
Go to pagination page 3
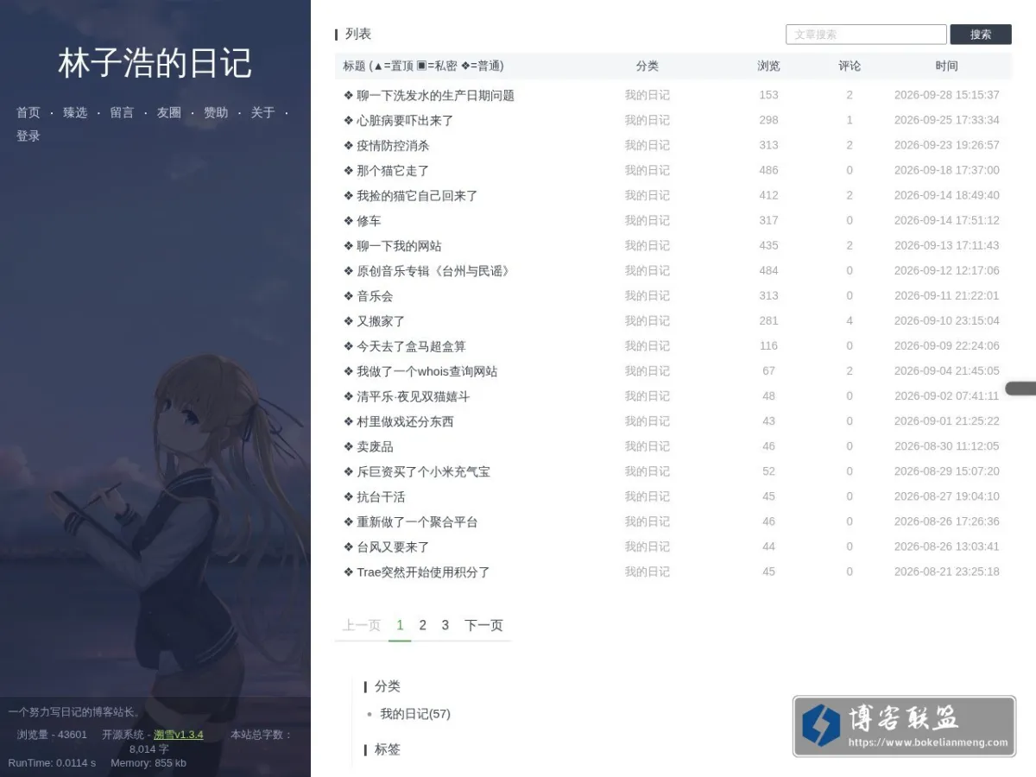click(445, 625)
